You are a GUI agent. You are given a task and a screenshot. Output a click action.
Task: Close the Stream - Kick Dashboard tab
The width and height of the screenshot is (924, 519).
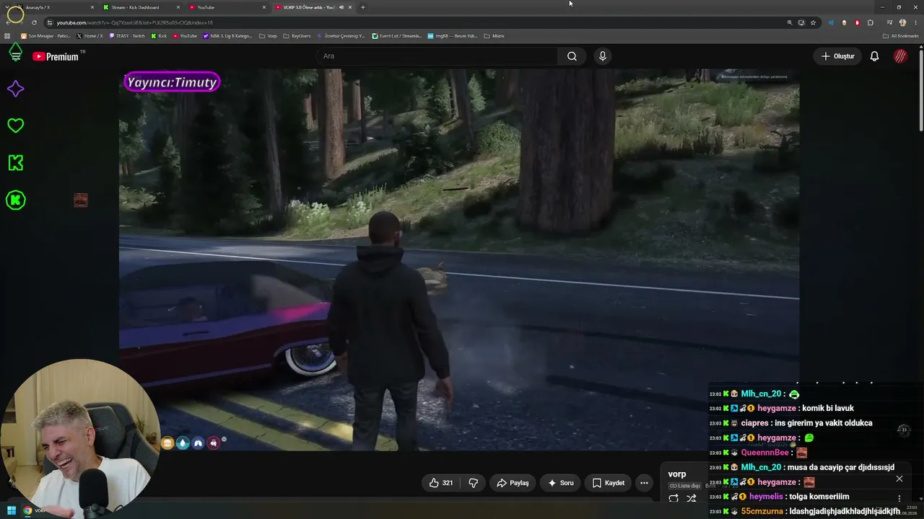point(178,7)
